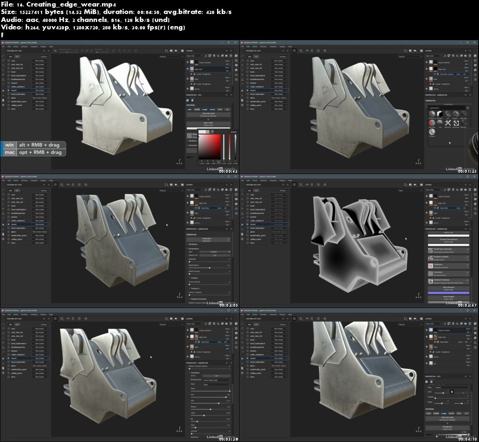This screenshot has width=479, height=442.
Task: Click the Curvature input thumbnail in 00:02:47 frame
Action: (430, 274)
